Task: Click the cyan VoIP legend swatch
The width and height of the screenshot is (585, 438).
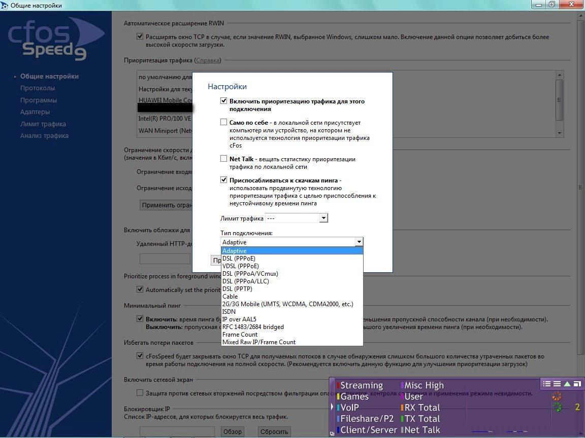Action: pyautogui.click(x=338, y=408)
